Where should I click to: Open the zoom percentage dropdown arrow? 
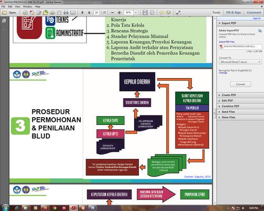click(136, 13)
